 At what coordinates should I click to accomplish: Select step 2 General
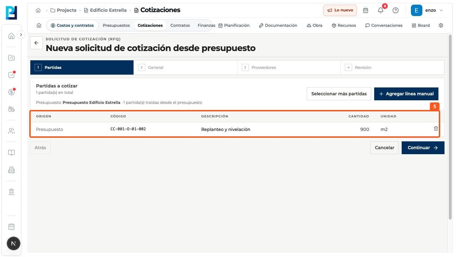(x=185, y=67)
